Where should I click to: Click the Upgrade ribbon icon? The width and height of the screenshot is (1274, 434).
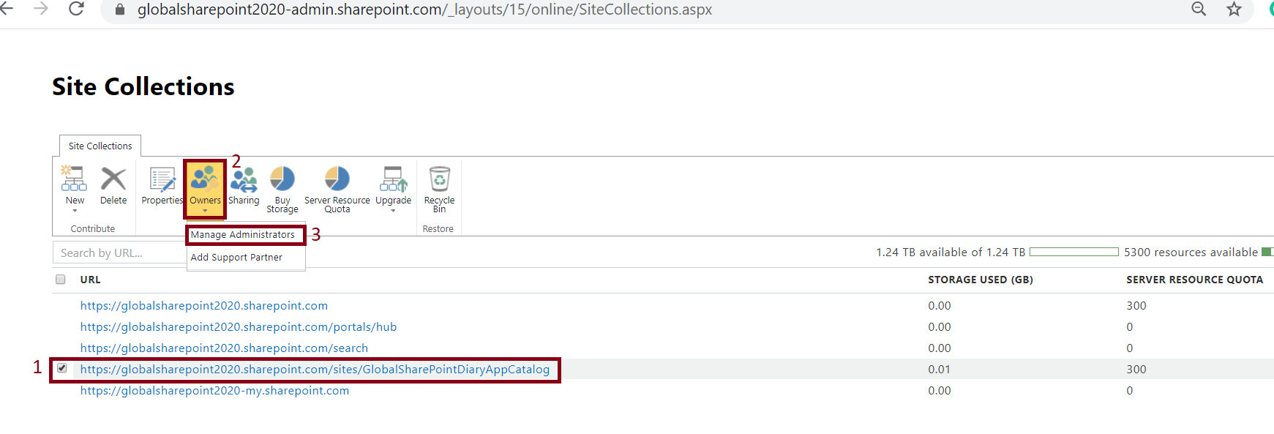click(x=393, y=179)
